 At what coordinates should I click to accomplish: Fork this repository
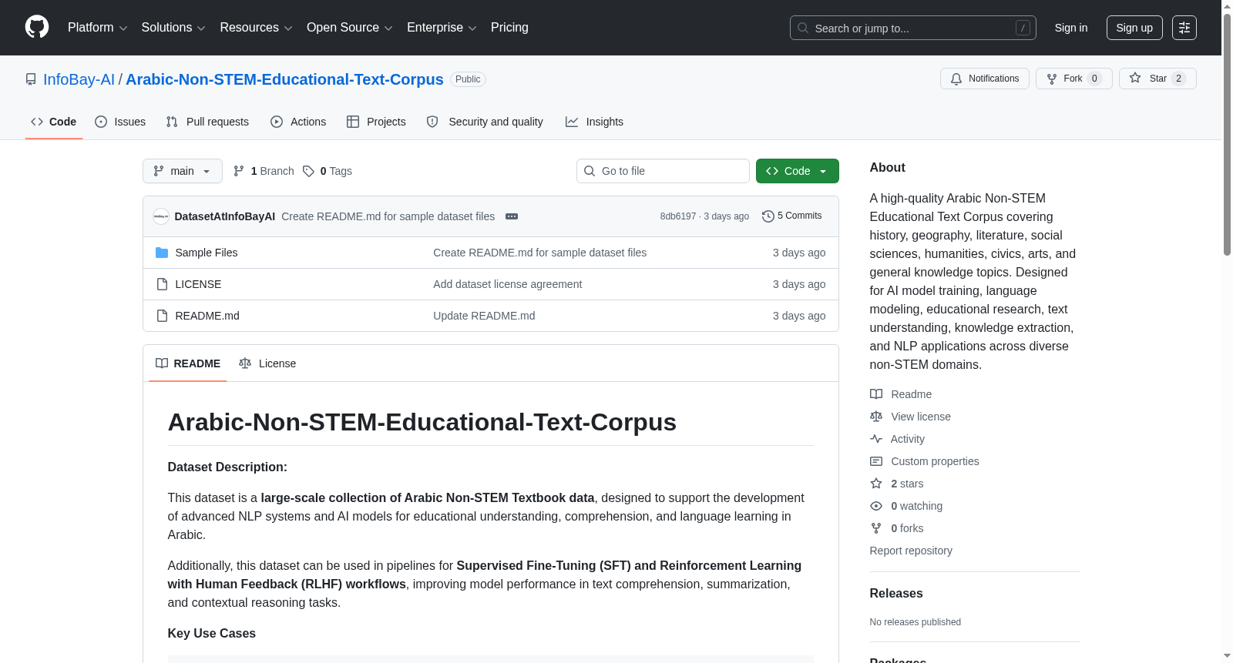click(x=1073, y=79)
